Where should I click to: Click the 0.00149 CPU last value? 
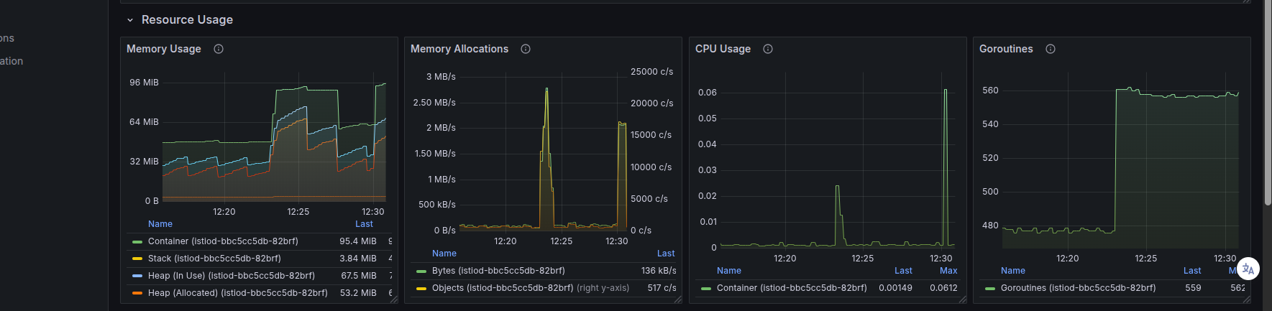pos(895,288)
